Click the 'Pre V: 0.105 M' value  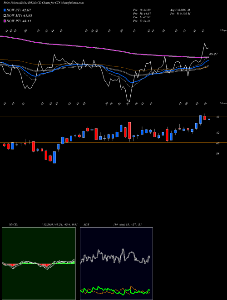pyautogui.click(x=180, y=14)
